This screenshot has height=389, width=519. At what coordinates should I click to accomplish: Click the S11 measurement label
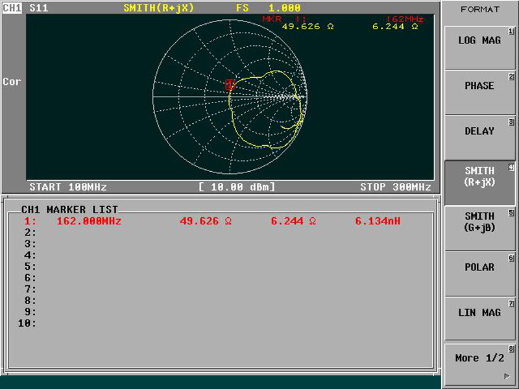(x=38, y=8)
